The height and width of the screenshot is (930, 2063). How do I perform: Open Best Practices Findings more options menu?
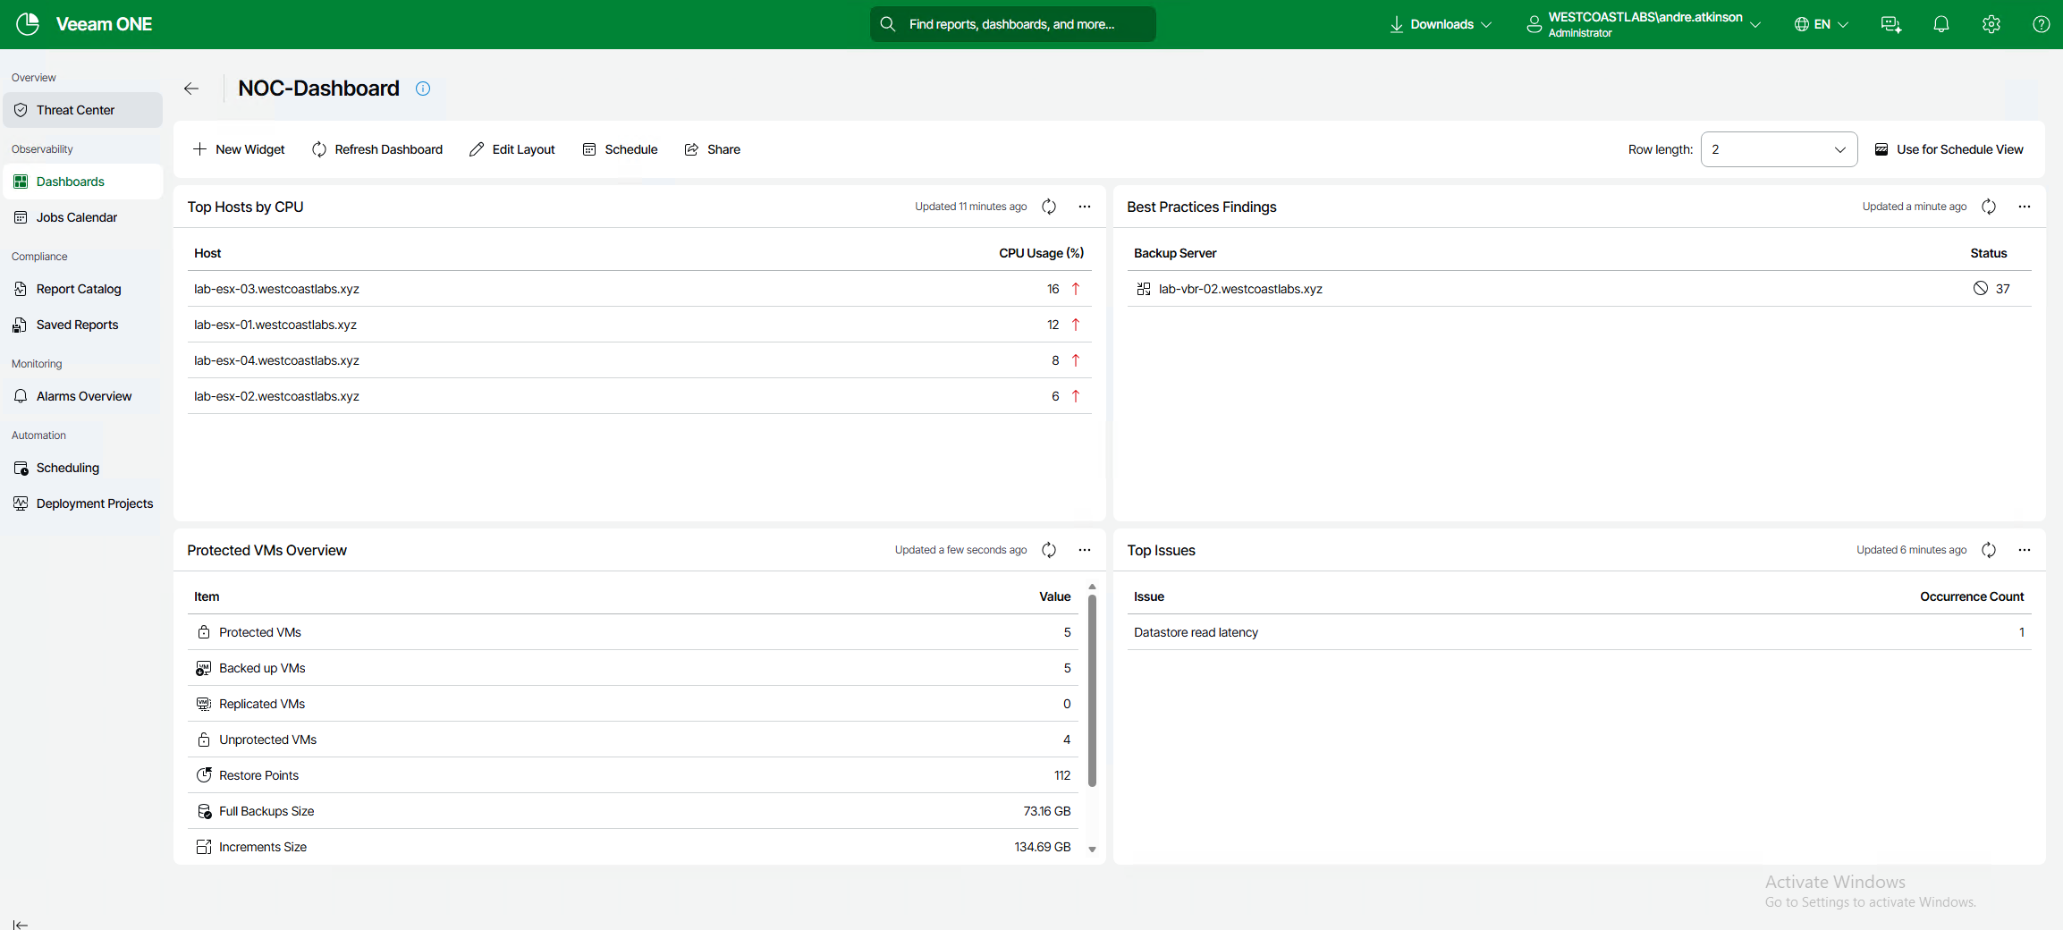(2025, 207)
